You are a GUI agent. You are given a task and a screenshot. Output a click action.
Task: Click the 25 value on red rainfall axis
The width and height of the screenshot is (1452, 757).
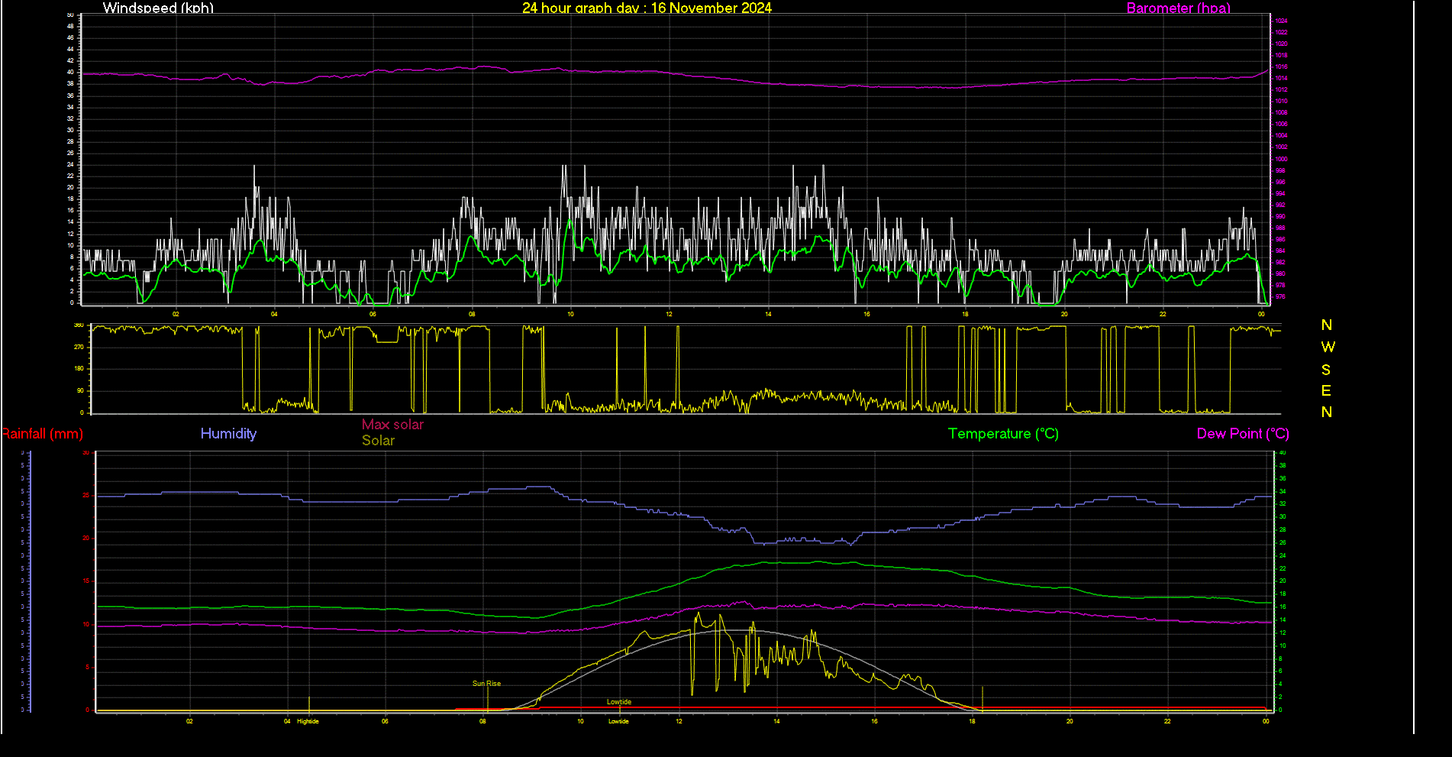coord(86,496)
